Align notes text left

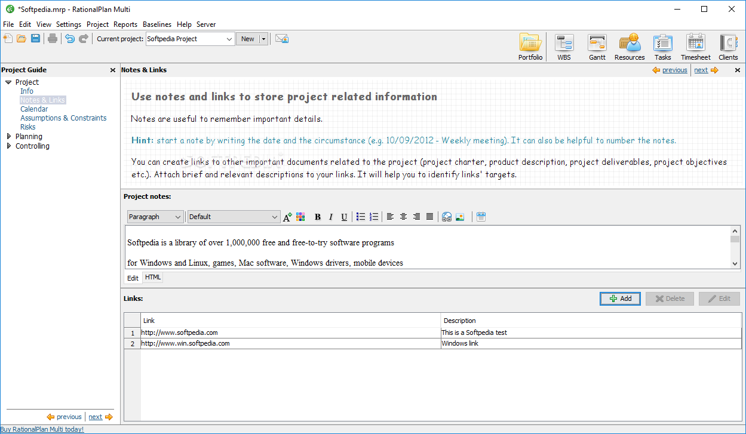point(390,217)
